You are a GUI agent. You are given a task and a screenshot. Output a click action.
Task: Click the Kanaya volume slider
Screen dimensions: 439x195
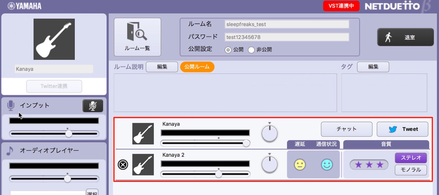click(x=205, y=143)
